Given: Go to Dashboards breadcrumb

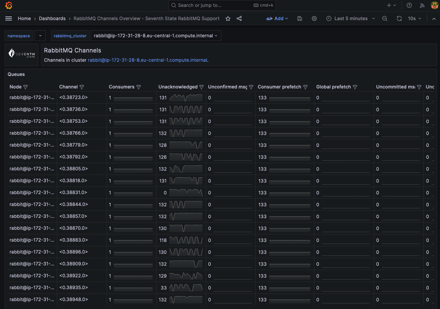Looking at the screenshot, I should pos(52,18).
